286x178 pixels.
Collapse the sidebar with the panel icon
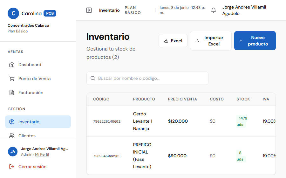(89, 10)
